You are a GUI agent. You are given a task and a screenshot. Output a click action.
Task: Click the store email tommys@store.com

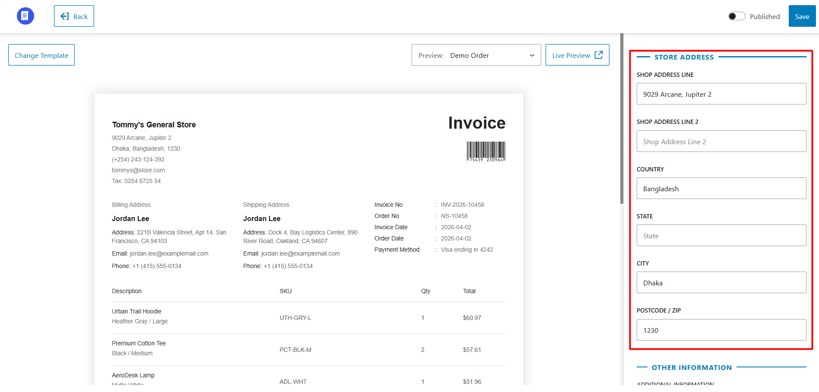(138, 170)
